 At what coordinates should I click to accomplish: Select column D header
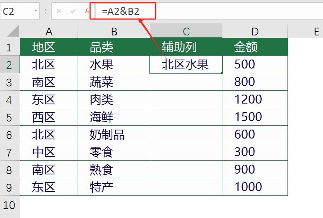(255, 31)
